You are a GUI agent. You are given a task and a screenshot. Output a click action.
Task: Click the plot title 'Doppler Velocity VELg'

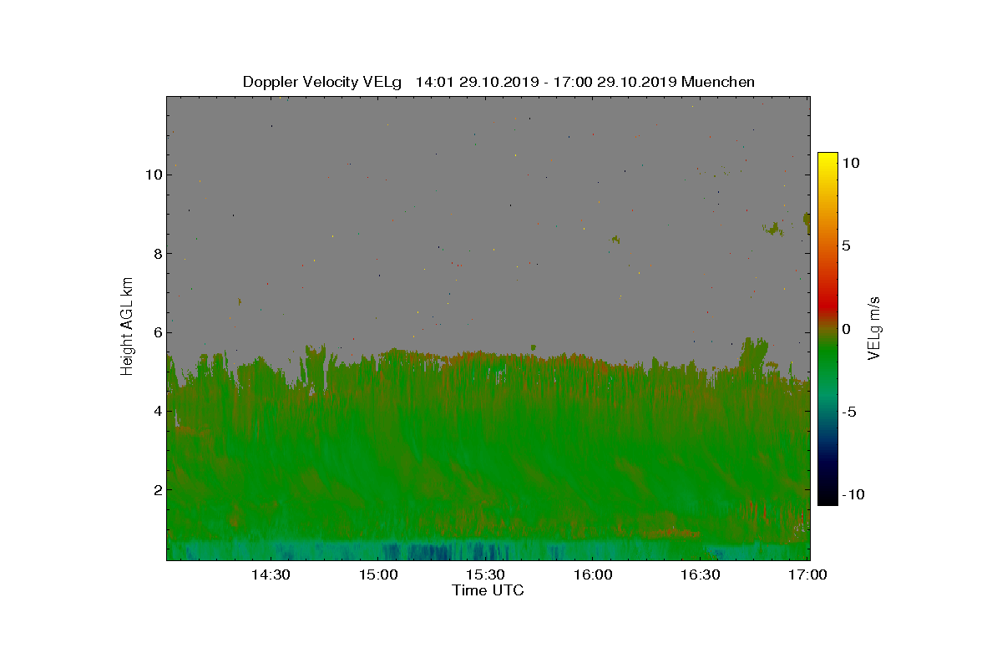coord(322,82)
